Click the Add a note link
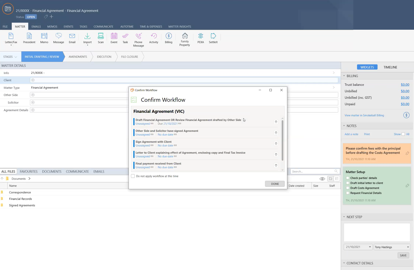This screenshot has height=270, width=414. tap(351, 134)
